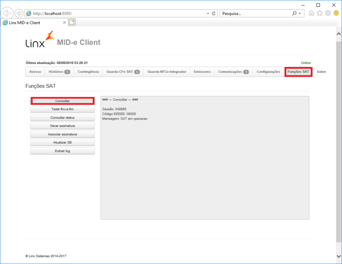The height and width of the screenshot is (264, 342).
Task: Close the Linx MID-e Client tab
Action: tap(64, 22)
